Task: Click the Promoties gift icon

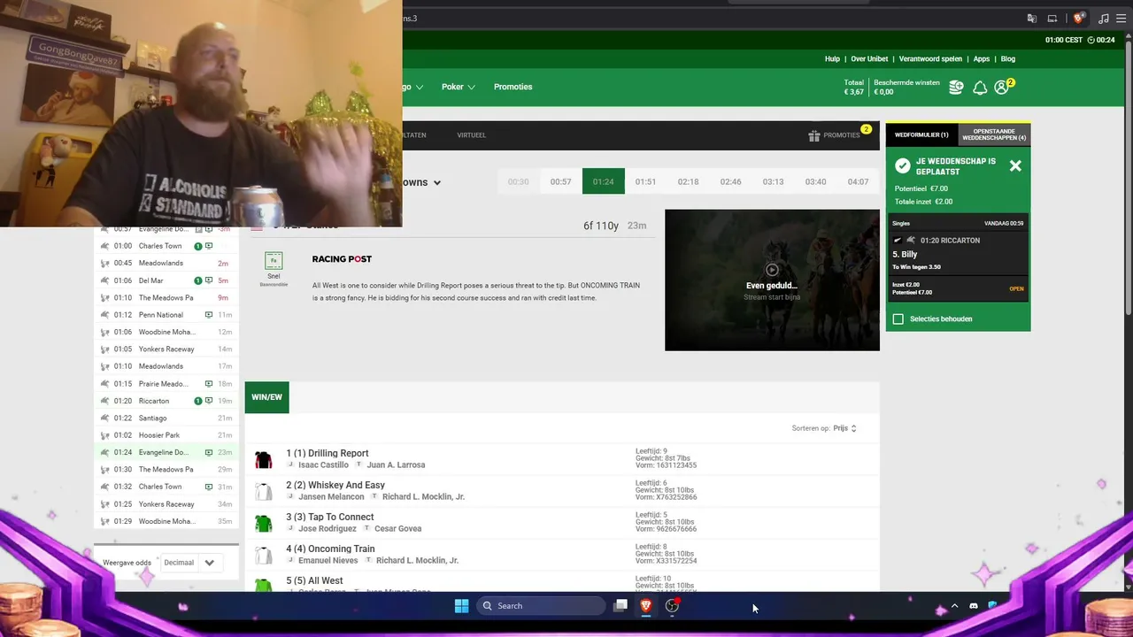Action: click(x=814, y=135)
